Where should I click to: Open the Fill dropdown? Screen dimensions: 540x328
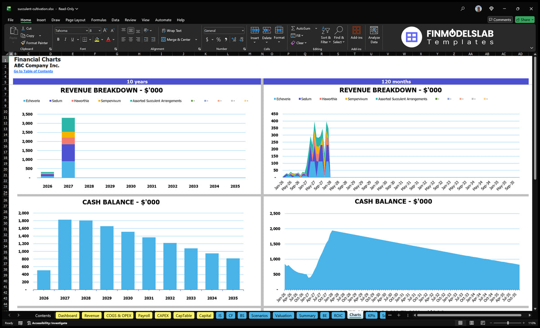coord(297,36)
